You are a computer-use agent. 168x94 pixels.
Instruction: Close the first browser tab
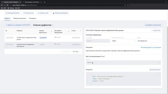(x=20, y=2)
